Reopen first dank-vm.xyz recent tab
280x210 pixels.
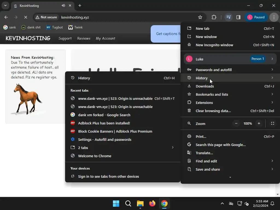pyautogui.click(x=123, y=98)
